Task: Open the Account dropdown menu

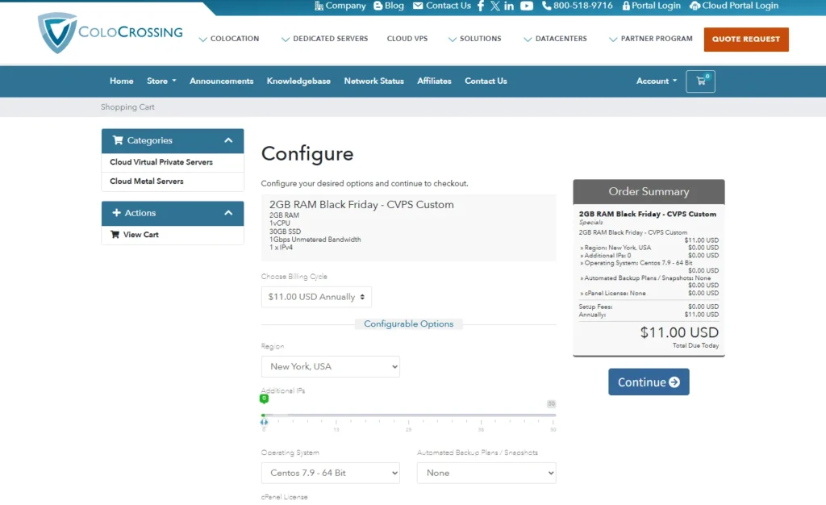Action: [656, 81]
